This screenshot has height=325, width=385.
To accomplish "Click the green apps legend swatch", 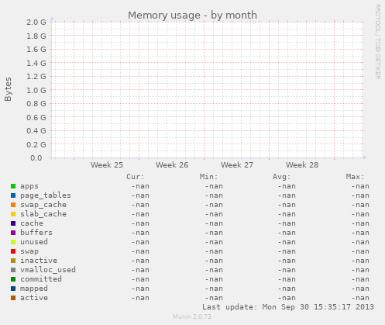I will 13,186.
